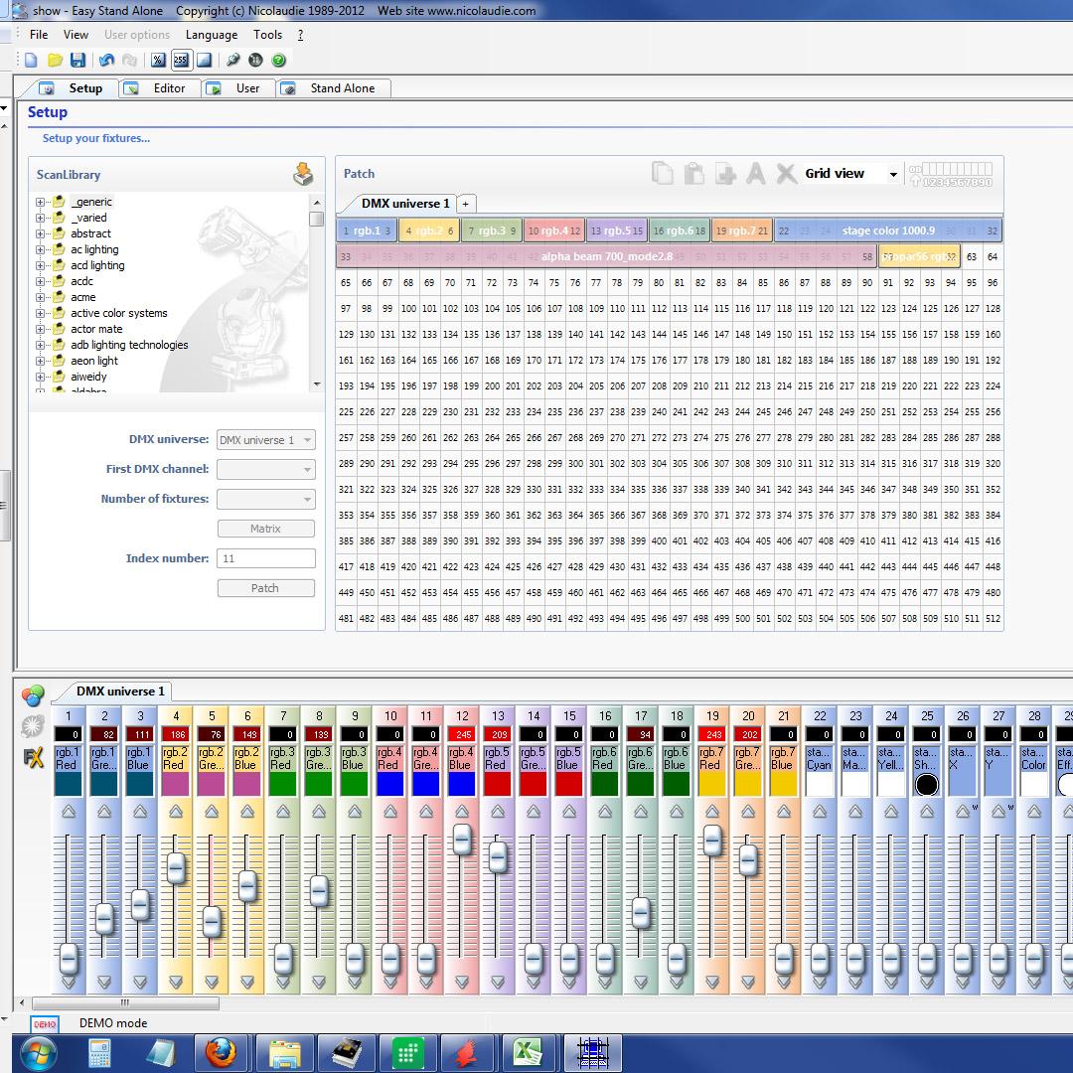Expand the _generic library folder
This screenshot has width=1073, height=1073.
pos(41,202)
